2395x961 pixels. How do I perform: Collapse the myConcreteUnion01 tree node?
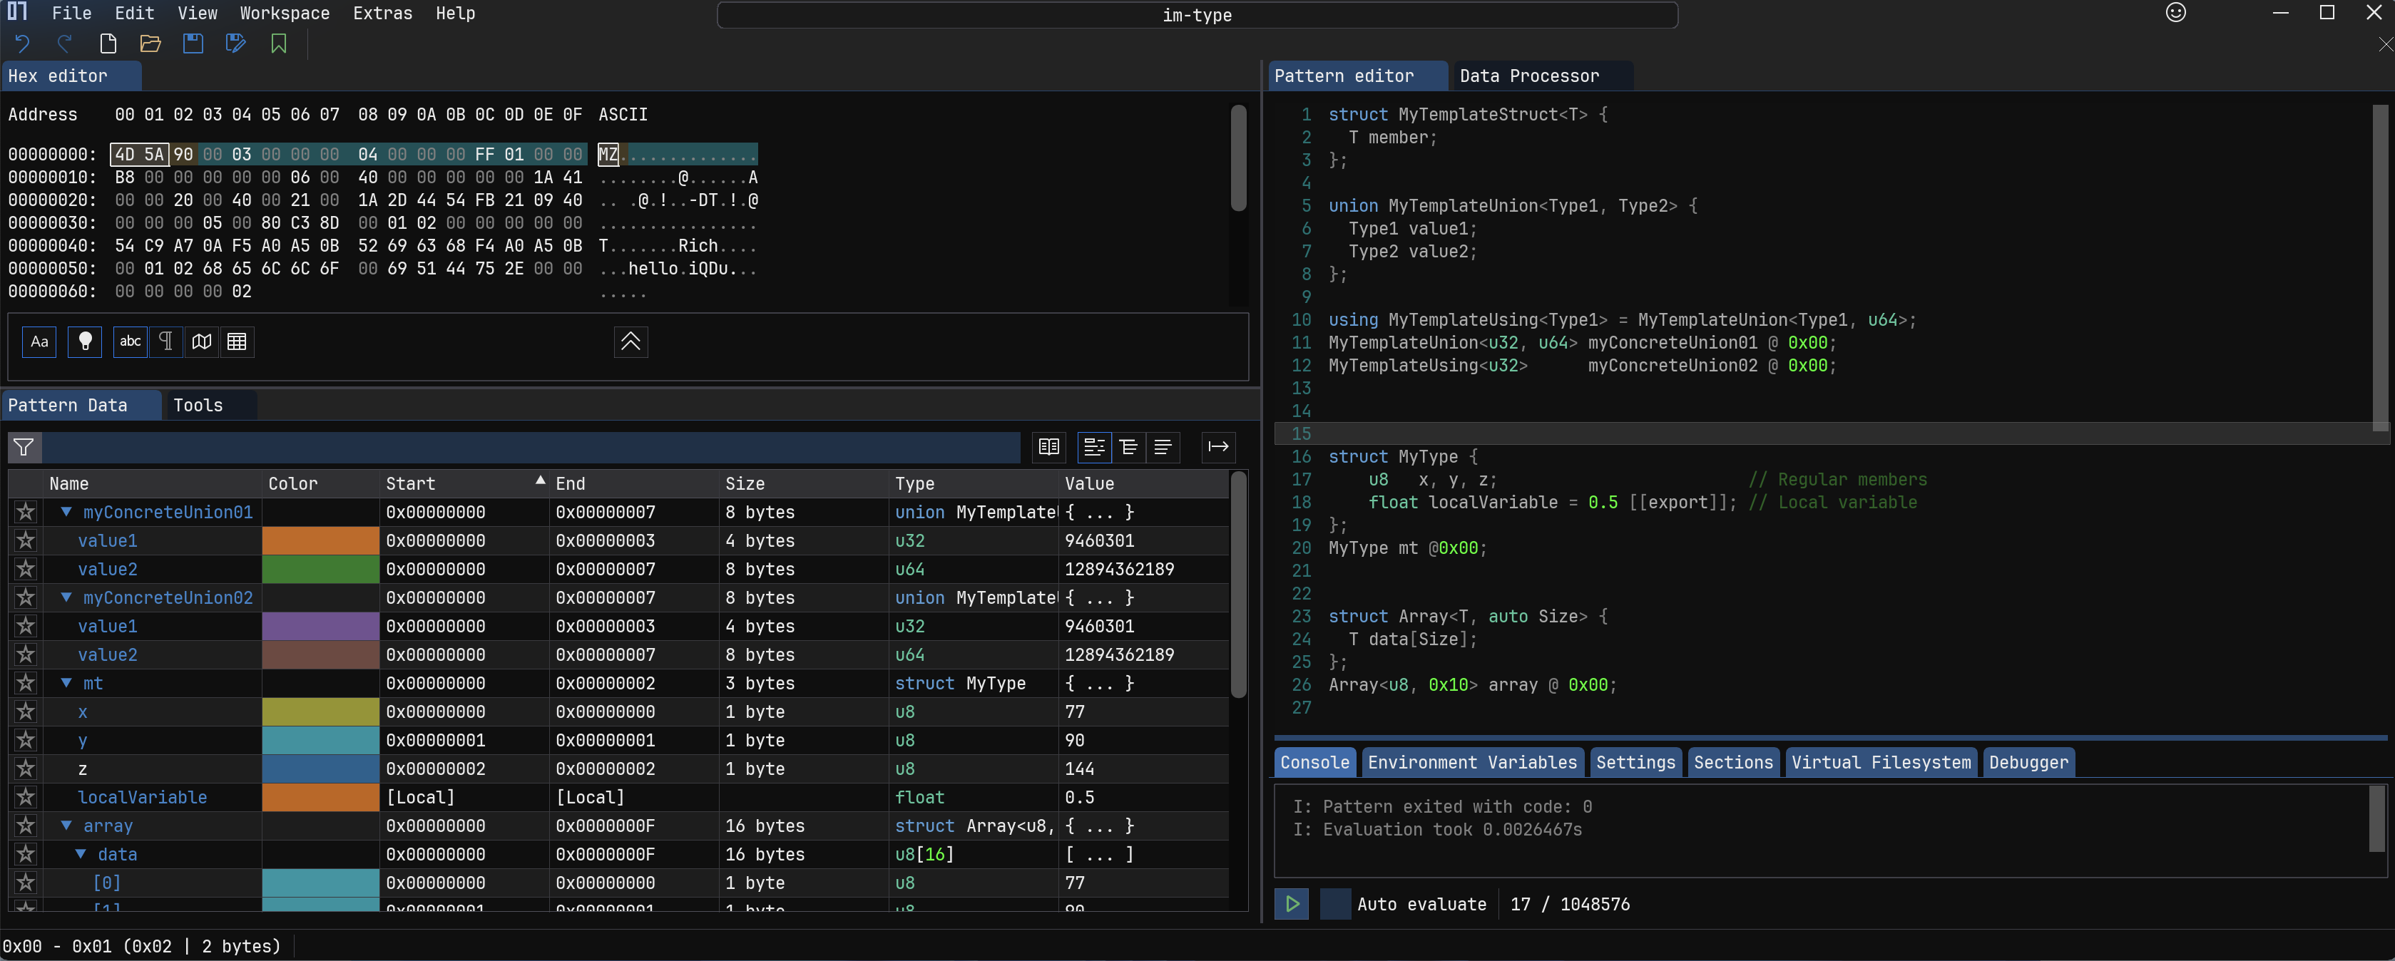(66, 512)
